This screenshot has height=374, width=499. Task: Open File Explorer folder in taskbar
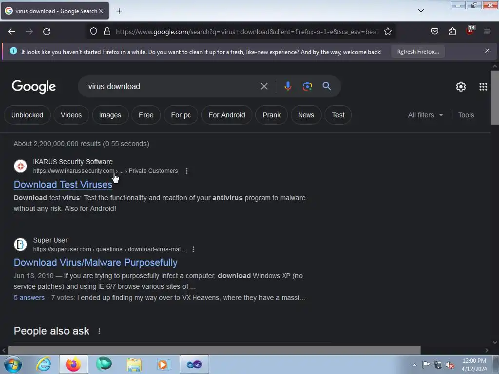point(134,364)
